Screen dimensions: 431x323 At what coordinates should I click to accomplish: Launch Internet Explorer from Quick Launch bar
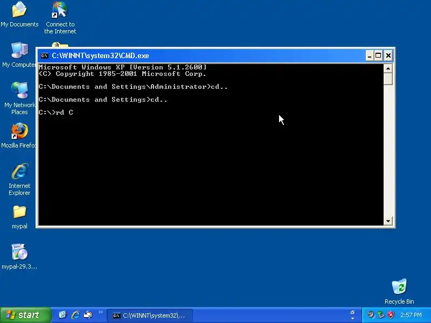click(75, 315)
